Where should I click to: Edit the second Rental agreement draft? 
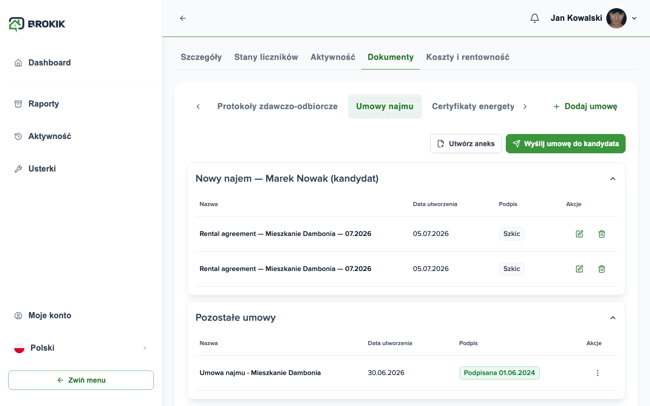[579, 269]
